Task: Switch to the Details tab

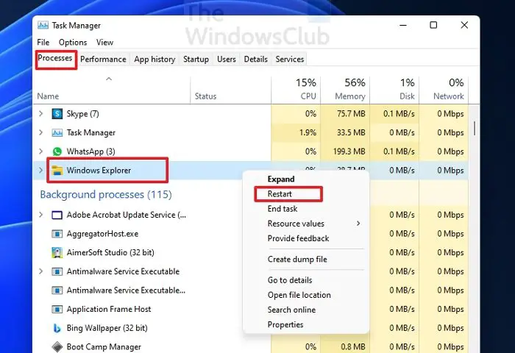Action: pyautogui.click(x=255, y=59)
